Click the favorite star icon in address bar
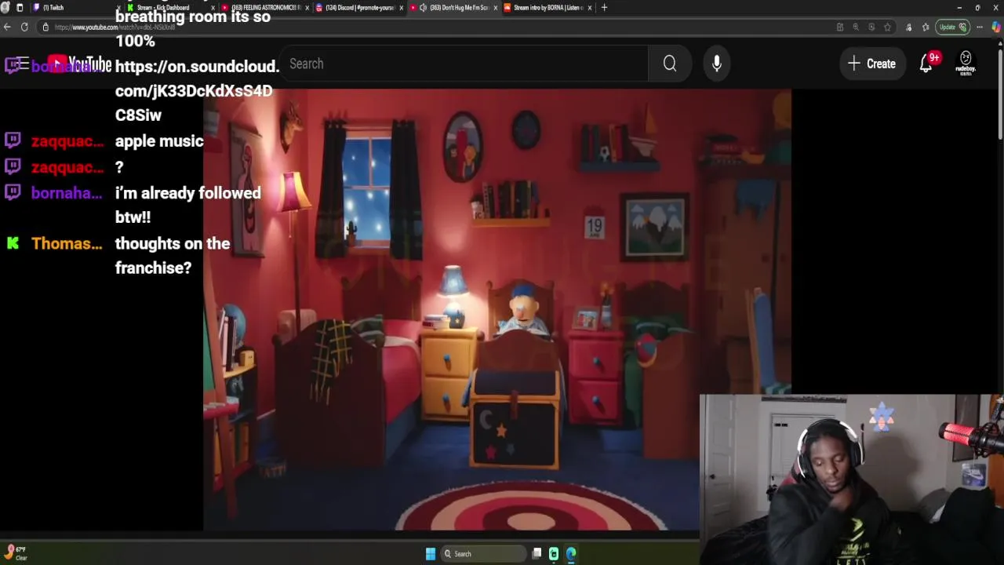The width and height of the screenshot is (1004, 565). (x=887, y=27)
